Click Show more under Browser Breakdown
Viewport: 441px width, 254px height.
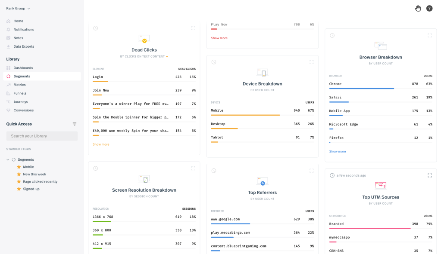tap(338, 151)
